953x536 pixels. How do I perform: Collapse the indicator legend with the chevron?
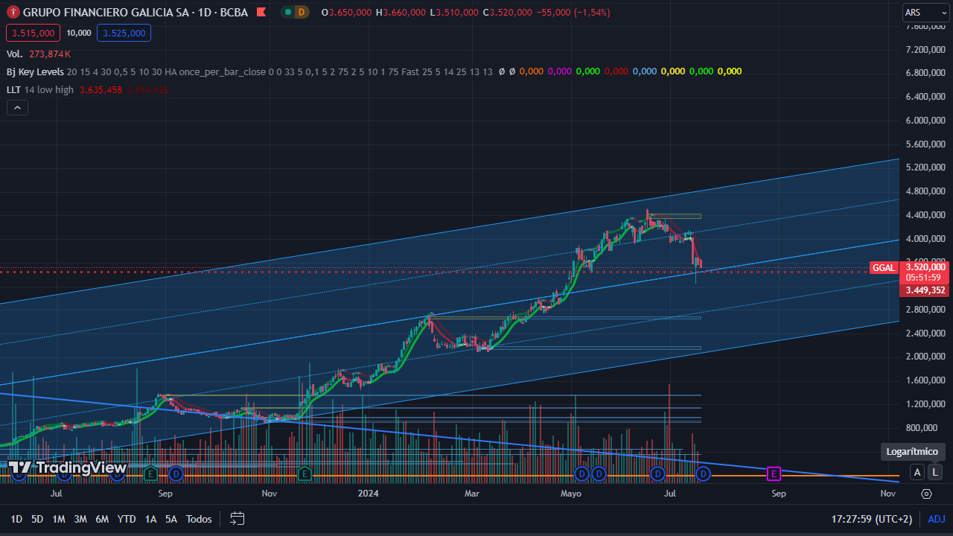[x=17, y=107]
